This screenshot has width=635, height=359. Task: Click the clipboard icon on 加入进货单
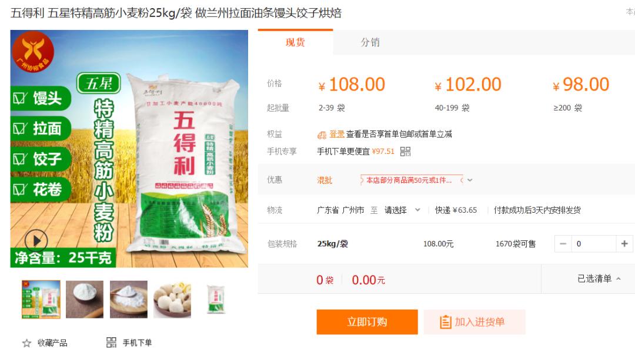(446, 322)
